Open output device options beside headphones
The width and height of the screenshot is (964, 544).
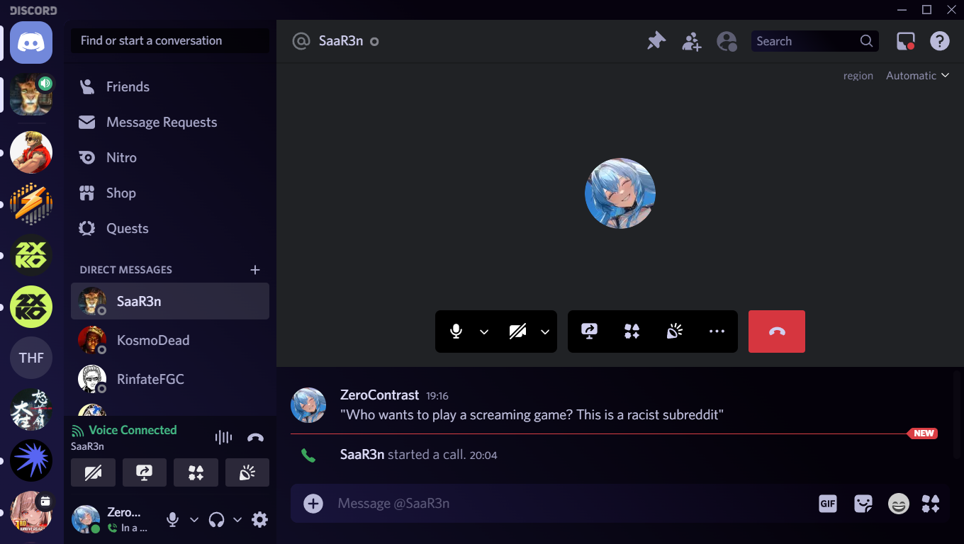coord(237,520)
